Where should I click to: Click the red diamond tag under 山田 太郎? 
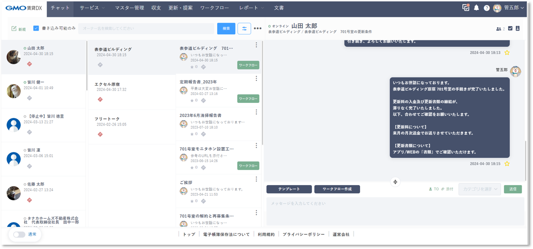tap(29, 64)
